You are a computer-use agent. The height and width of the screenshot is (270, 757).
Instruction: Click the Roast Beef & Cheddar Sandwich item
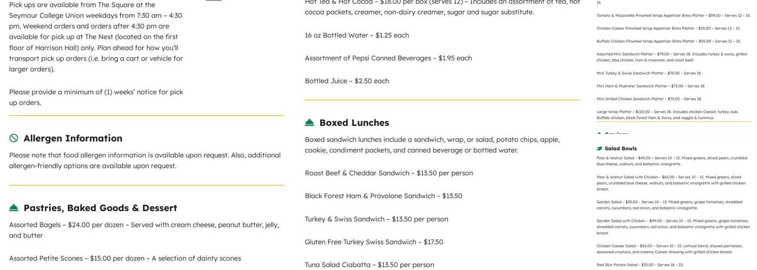389,173
